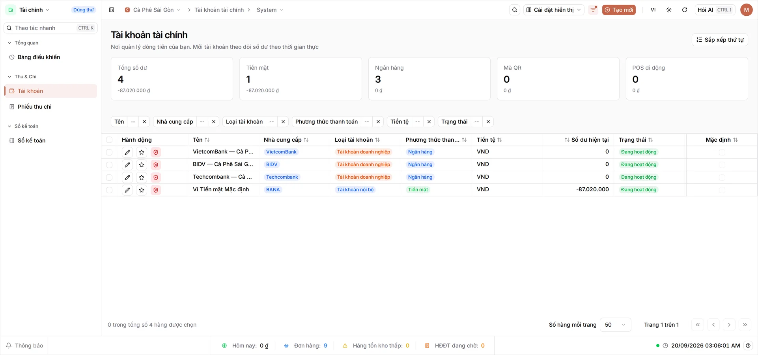Check the select-all rows checkbox
Screen dimensions: 758x355
coord(109,140)
